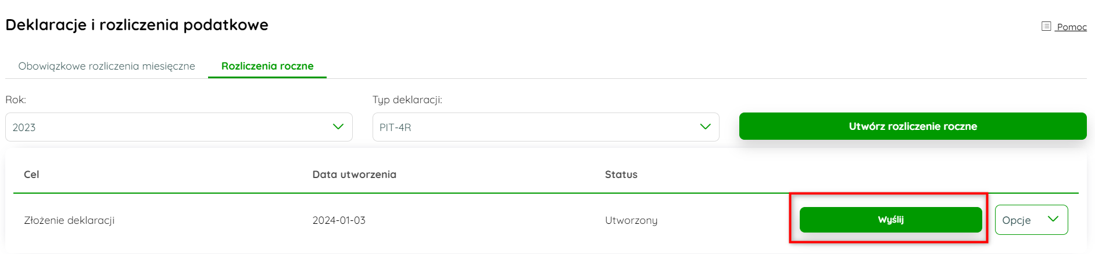Open the Rok dropdown showing 2023

click(x=179, y=127)
